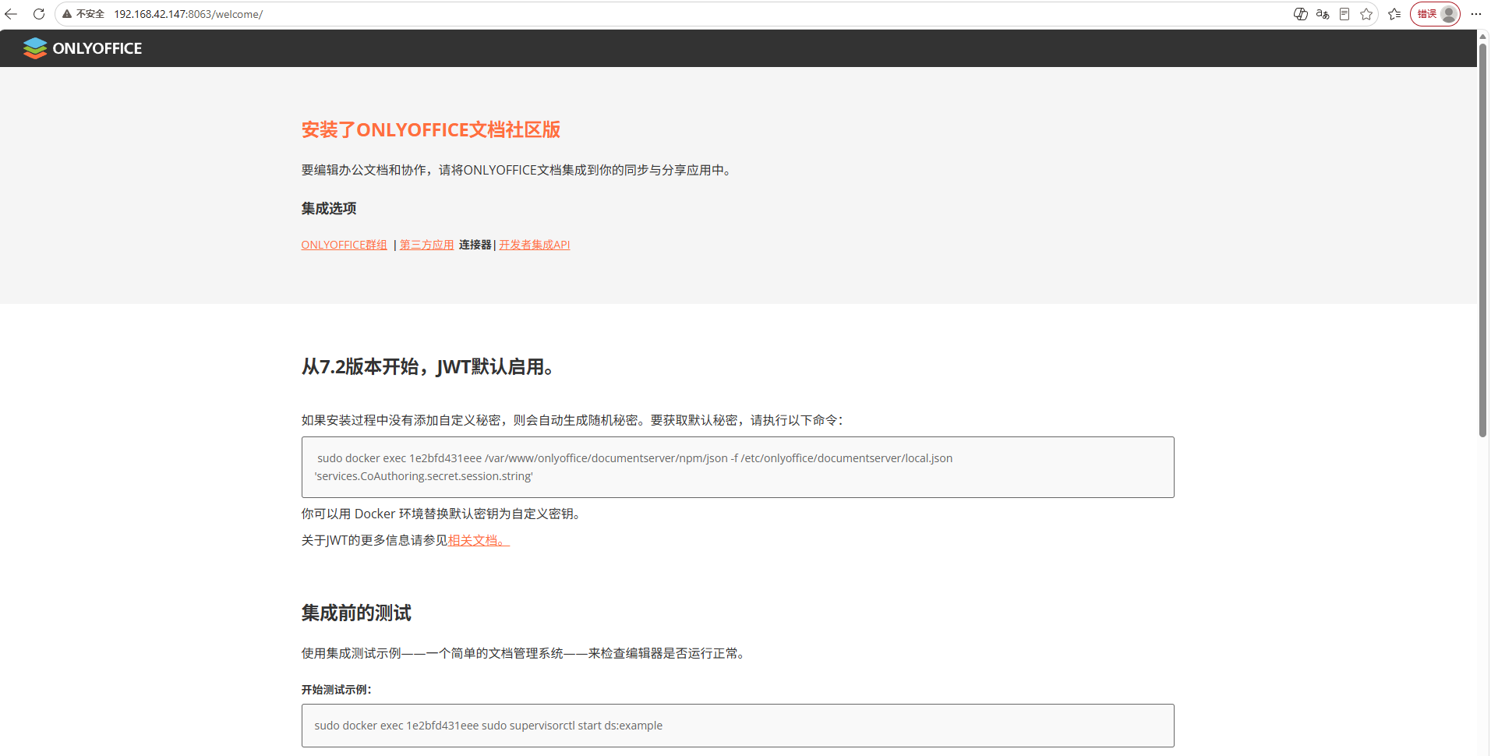Screen dimensions: 1491x756
Task: Click the heading 从7.2版本开始，JWT默认启用
Action: click(x=427, y=367)
